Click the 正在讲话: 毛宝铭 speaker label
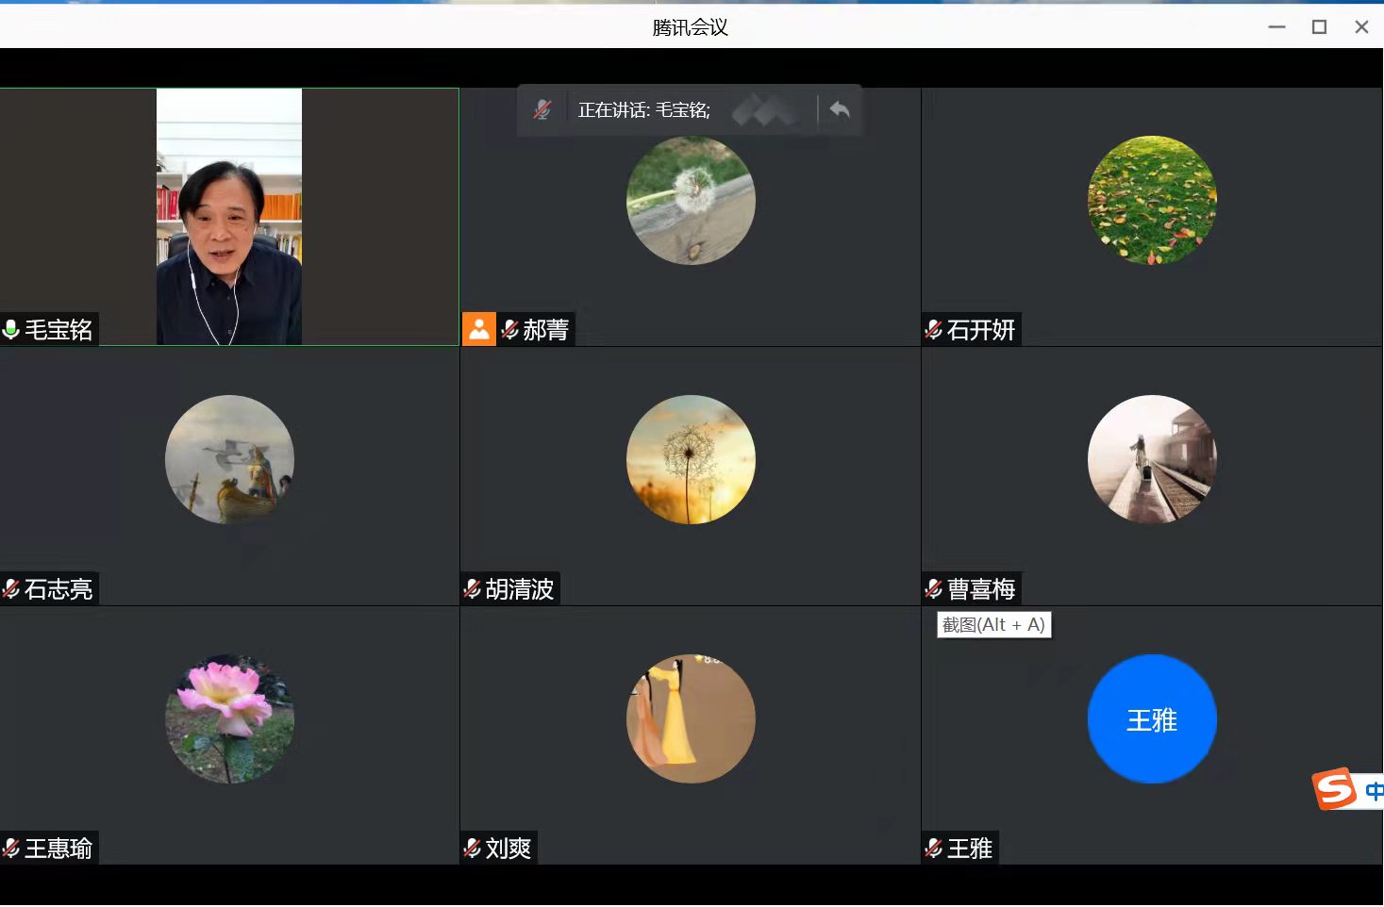 643,110
